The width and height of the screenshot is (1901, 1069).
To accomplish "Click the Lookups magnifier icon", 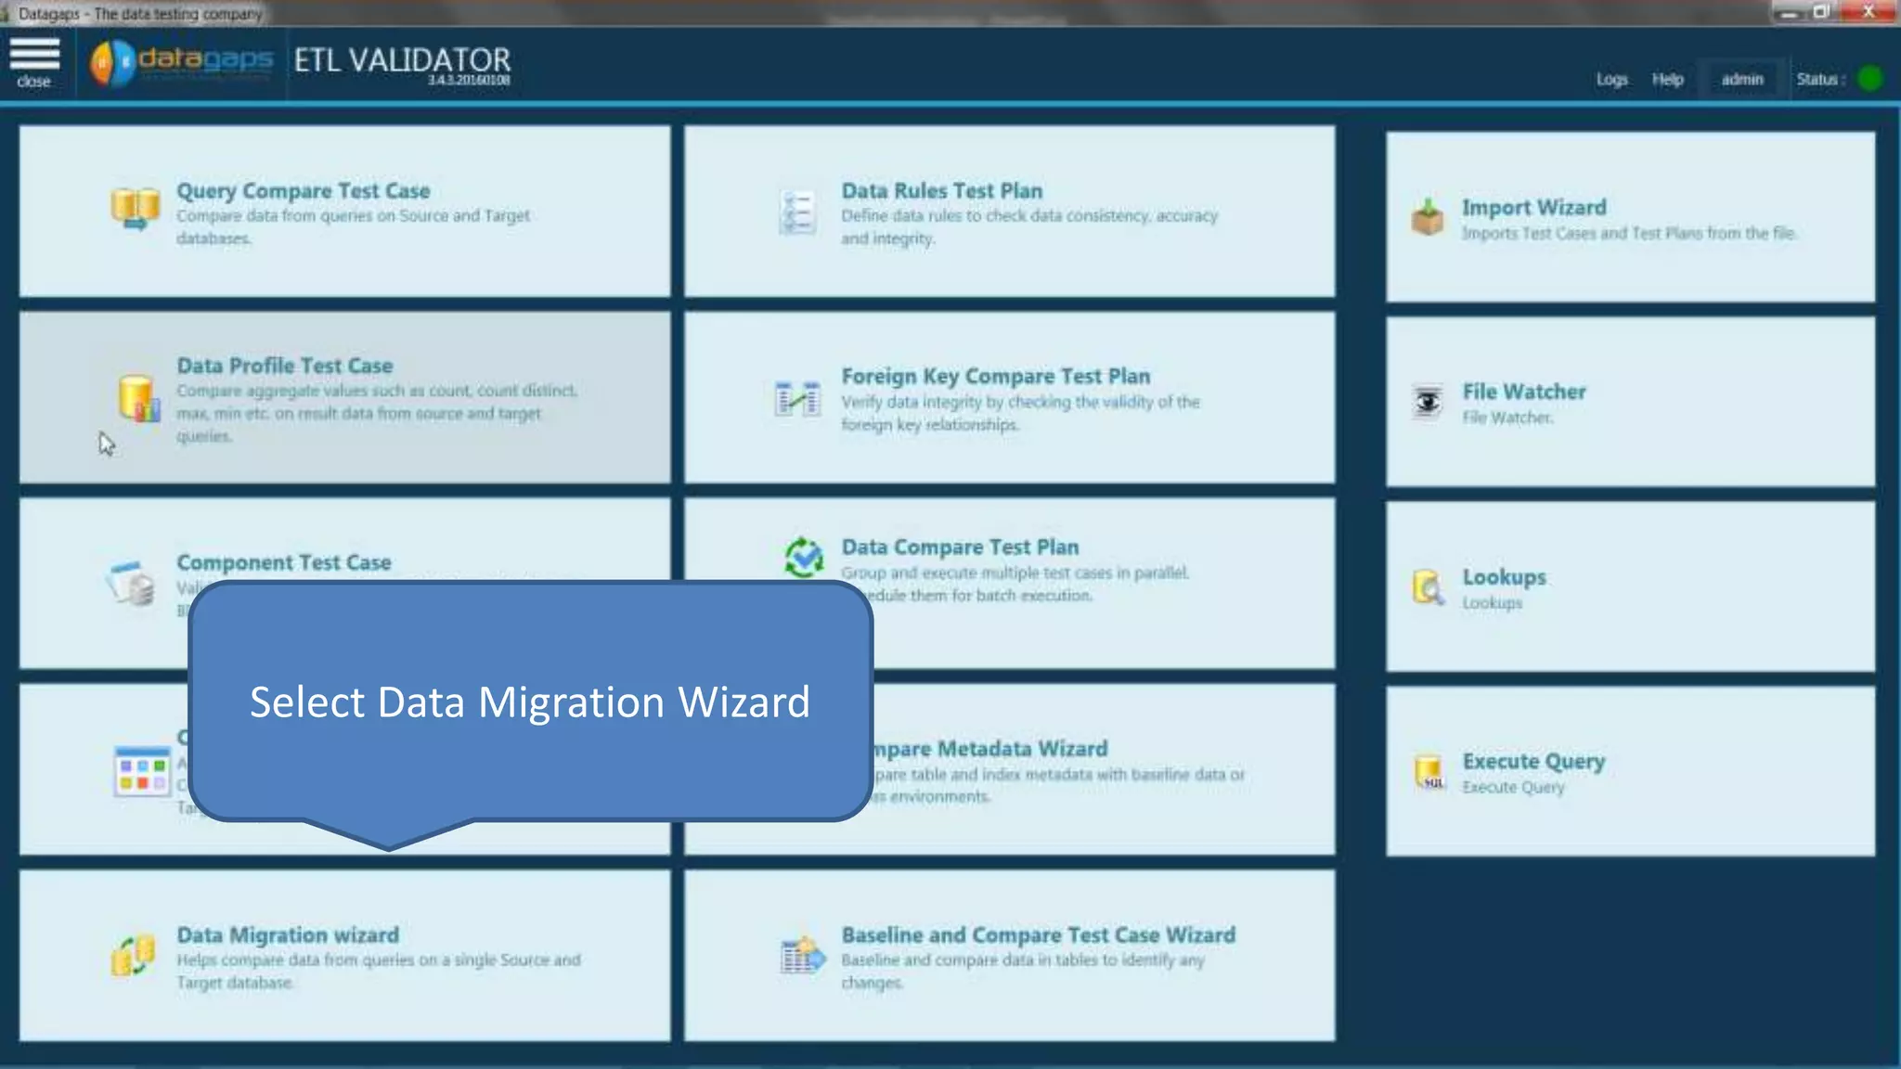I will pyautogui.click(x=1429, y=587).
